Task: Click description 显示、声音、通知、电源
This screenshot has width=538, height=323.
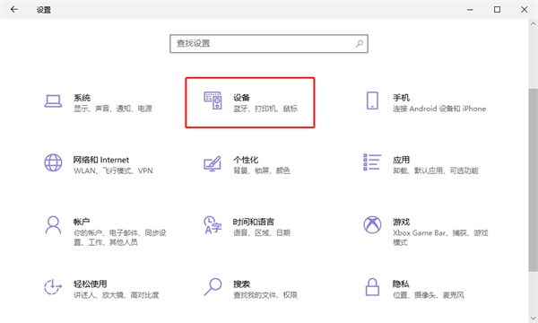Action: point(113,109)
